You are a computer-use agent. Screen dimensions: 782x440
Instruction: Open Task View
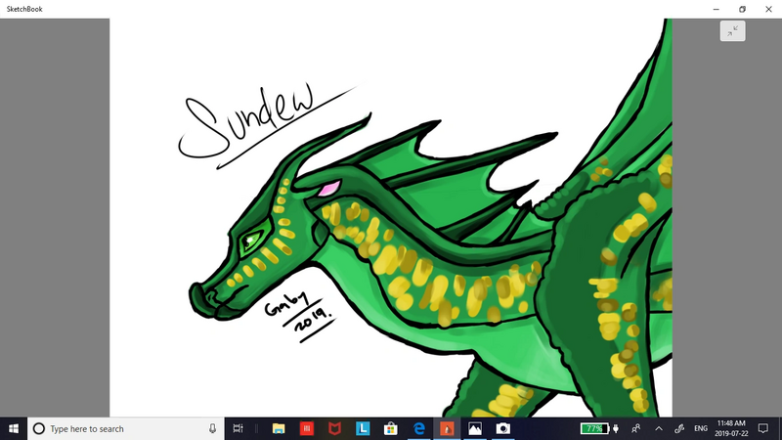click(239, 428)
